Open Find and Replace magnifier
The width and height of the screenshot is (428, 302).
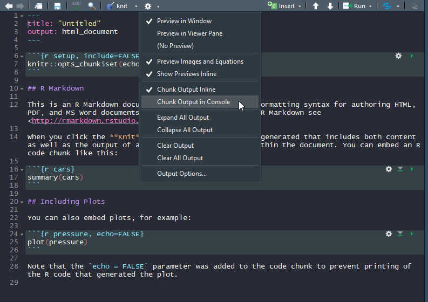point(92,6)
